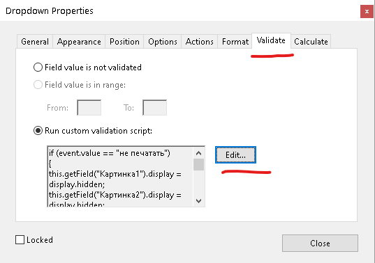Click the Close button at the bottom
Screen dimensions: 375x263
click(x=320, y=244)
